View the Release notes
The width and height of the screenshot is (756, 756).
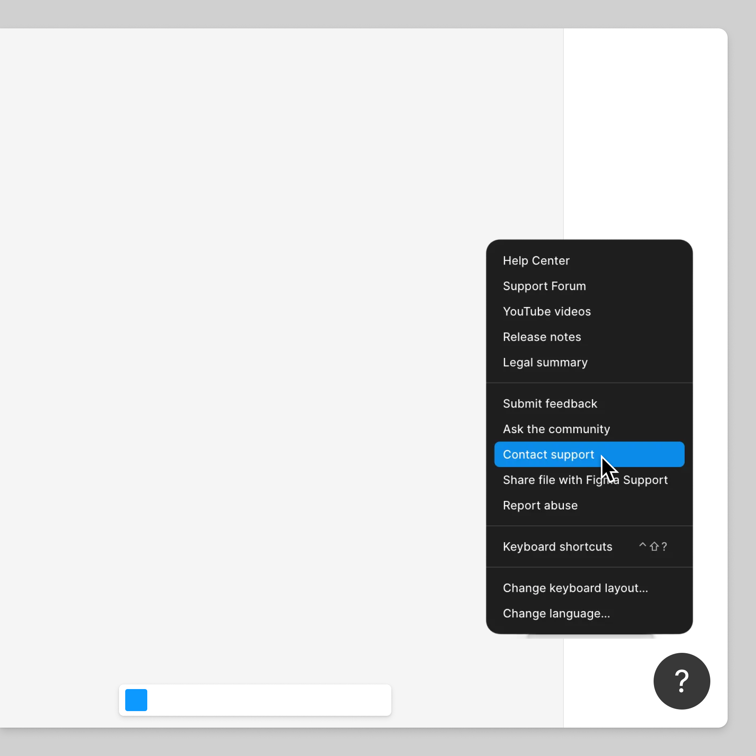pos(542,337)
